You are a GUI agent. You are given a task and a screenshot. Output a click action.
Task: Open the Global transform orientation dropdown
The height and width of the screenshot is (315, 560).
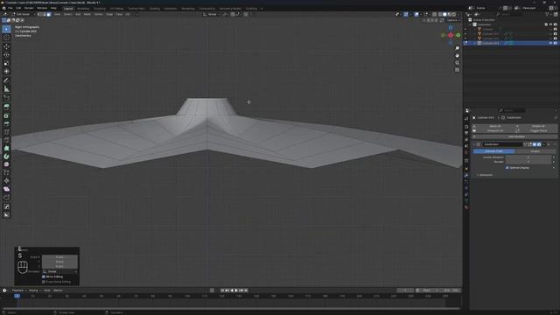pos(212,14)
